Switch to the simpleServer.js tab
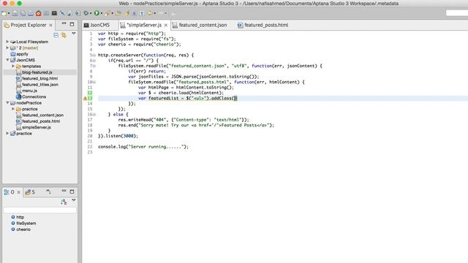 tap(145, 25)
